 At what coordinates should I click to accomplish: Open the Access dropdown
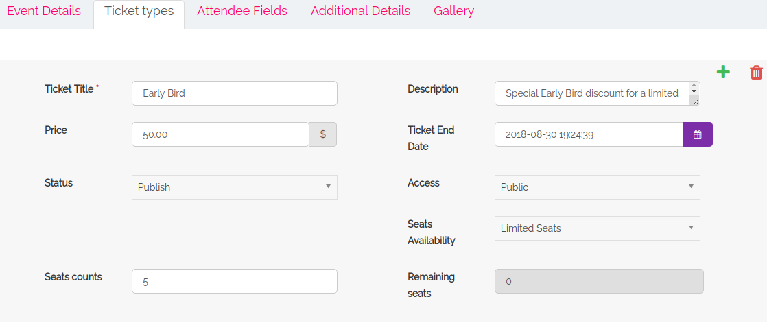point(597,187)
